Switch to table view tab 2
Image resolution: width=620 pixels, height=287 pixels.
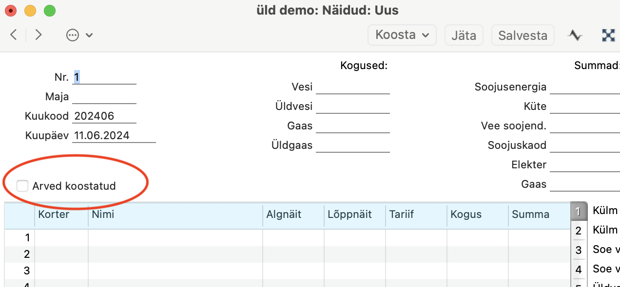click(578, 231)
